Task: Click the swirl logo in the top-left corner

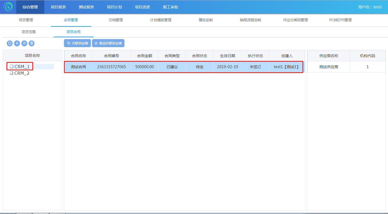Action: [8, 7]
